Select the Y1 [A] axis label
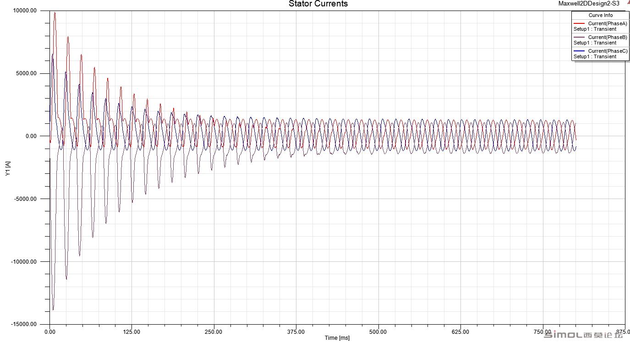The width and height of the screenshot is (630, 343). click(x=7, y=168)
